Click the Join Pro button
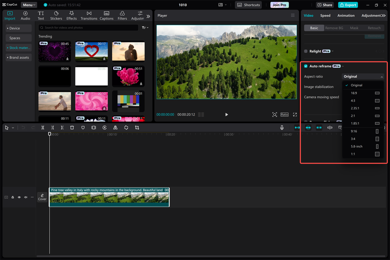Image resolution: width=390 pixels, height=260 pixels. pos(279,5)
